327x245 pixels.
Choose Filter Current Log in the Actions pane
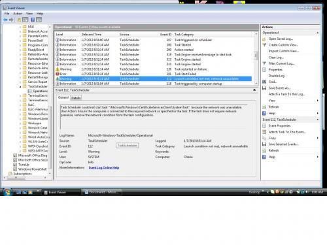coord(281,63)
